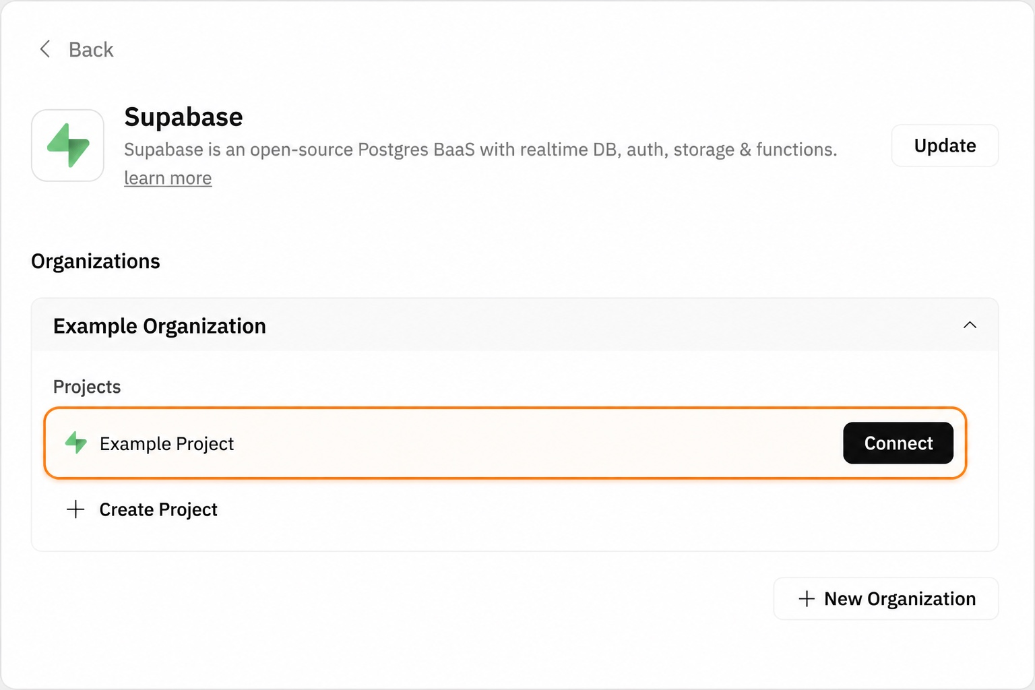
Task: Click the Organizations section heading
Action: pyautogui.click(x=96, y=261)
